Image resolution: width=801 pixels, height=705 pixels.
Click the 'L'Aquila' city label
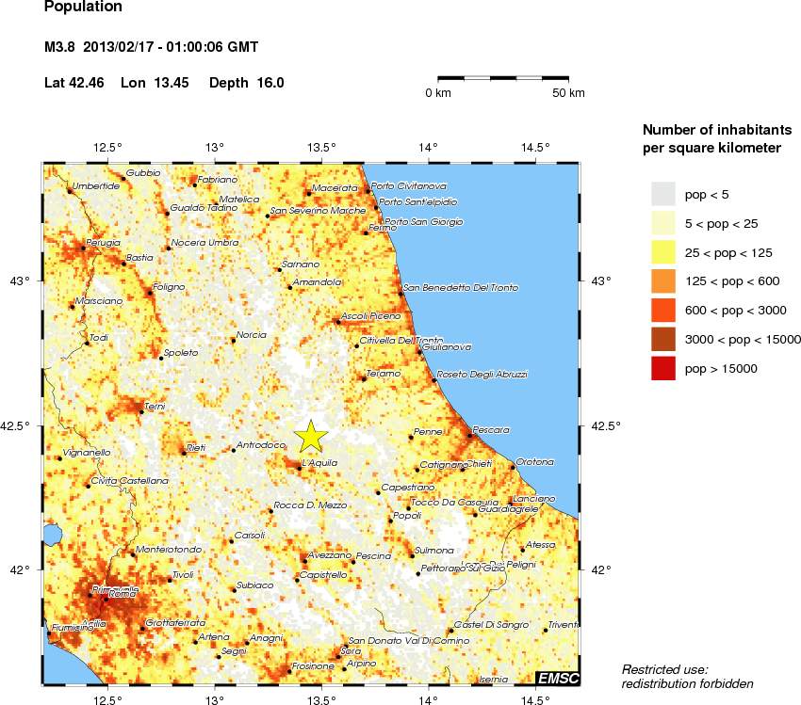tap(319, 463)
